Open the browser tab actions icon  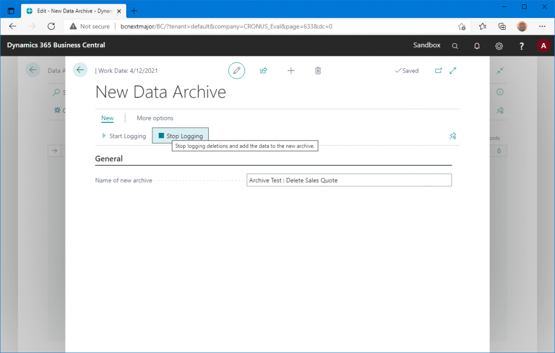point(11,11)
